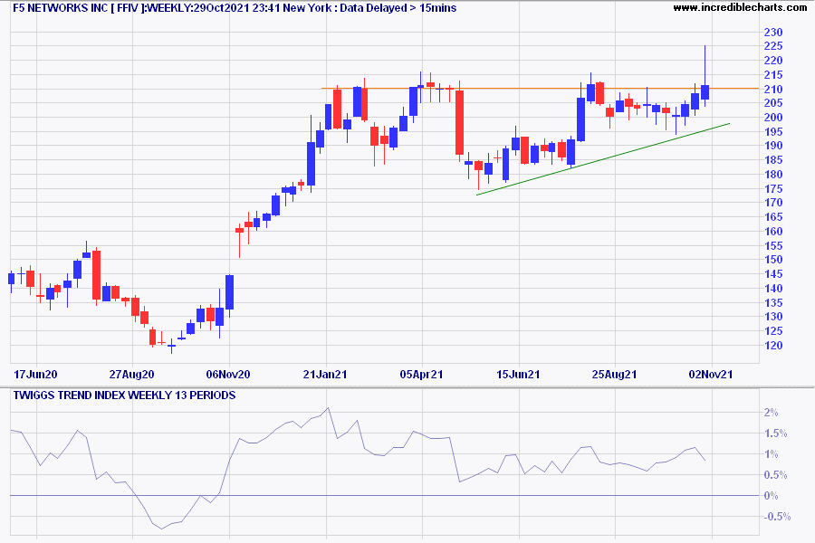
Task: Click the -0.5% indicator axis label
Action: tap(777, 517)
